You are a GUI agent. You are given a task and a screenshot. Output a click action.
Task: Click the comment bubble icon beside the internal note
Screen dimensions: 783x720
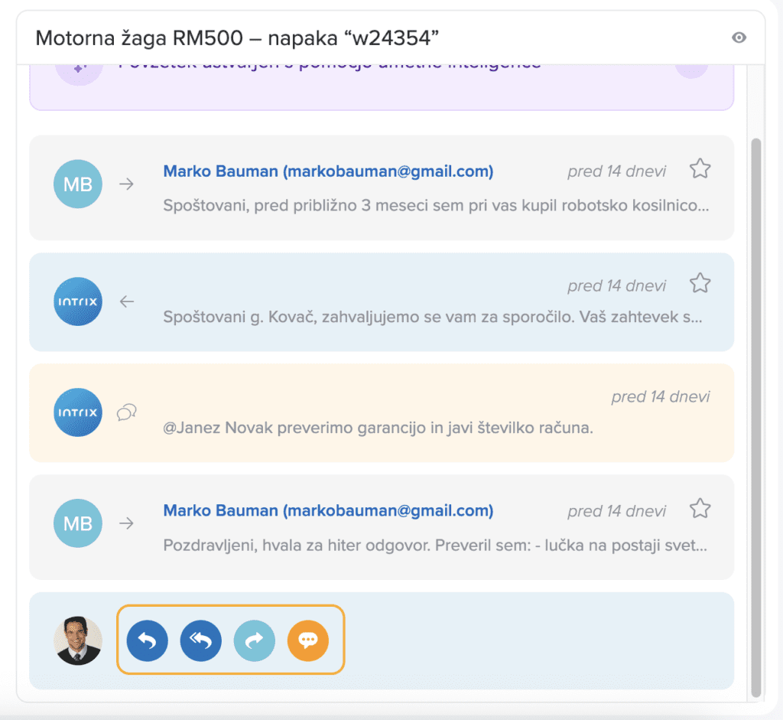[x=127, y=412]
